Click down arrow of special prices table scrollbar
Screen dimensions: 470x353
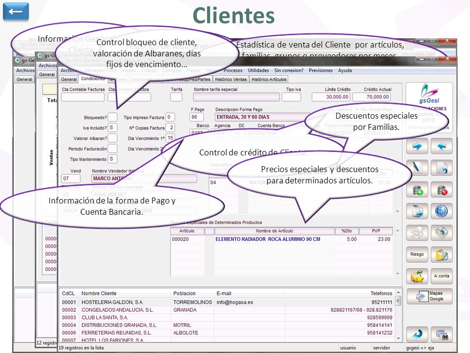(398, 274)
